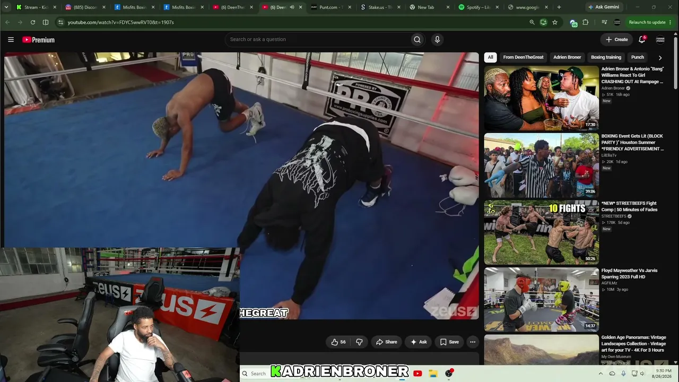Go back using the browser back arrow
Image resolution: width=679 pixels, height=382 pixels.
click(x=7, y=22)
